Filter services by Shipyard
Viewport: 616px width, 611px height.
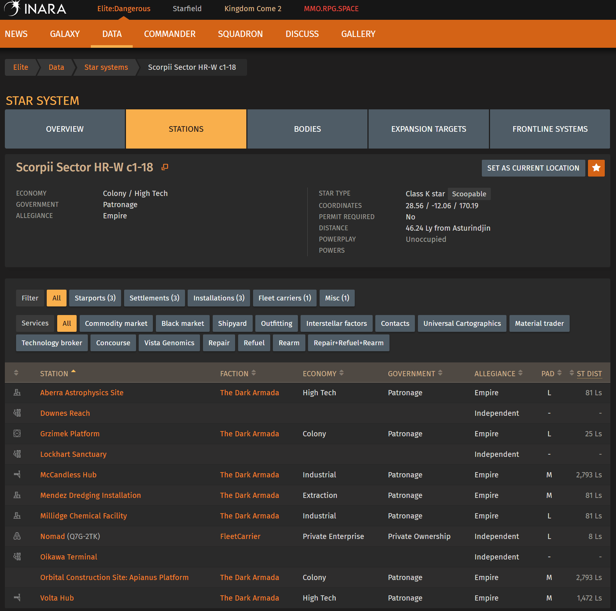coord(232,324)
